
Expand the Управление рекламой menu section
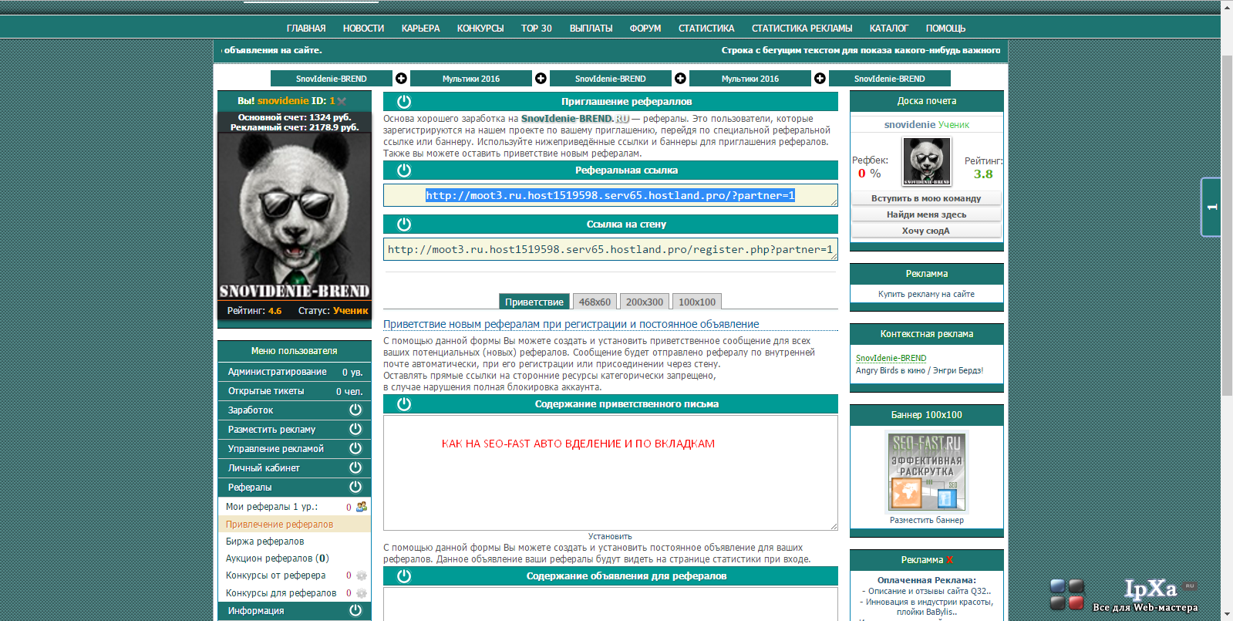pos(295,449)
